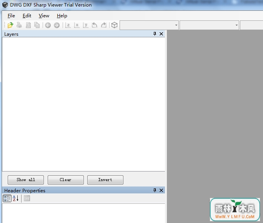The width and height of the screenshot is (263, 223).
Task: Close the Header Properties panel
Action: pos(161,190)
